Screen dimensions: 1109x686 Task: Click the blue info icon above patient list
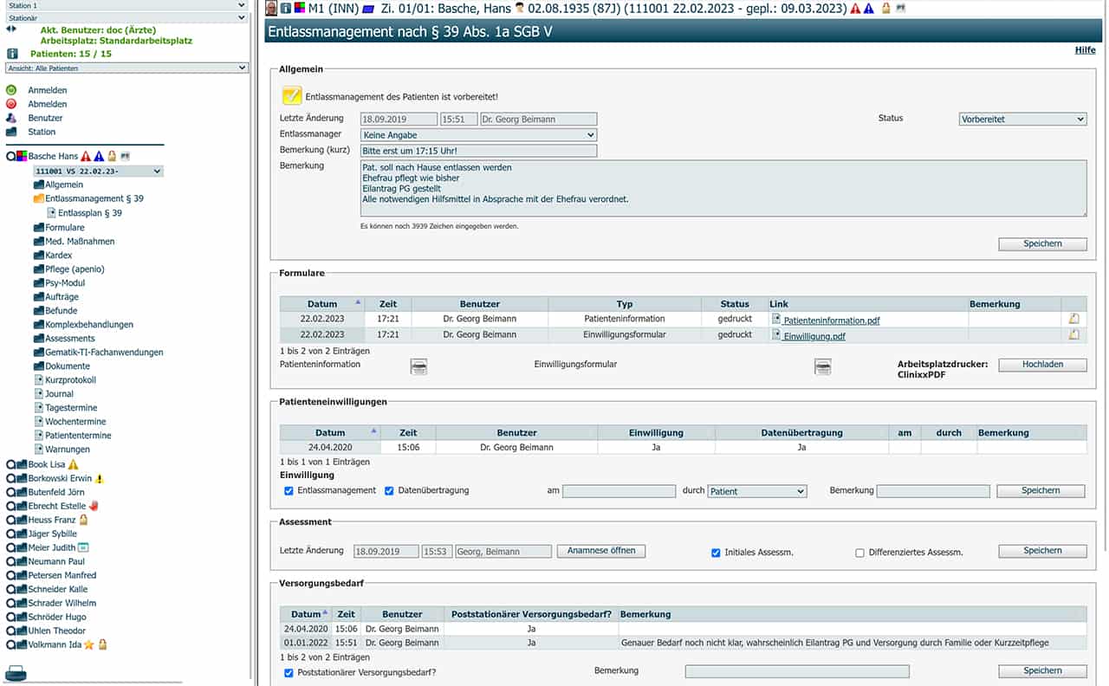point(12,54)
